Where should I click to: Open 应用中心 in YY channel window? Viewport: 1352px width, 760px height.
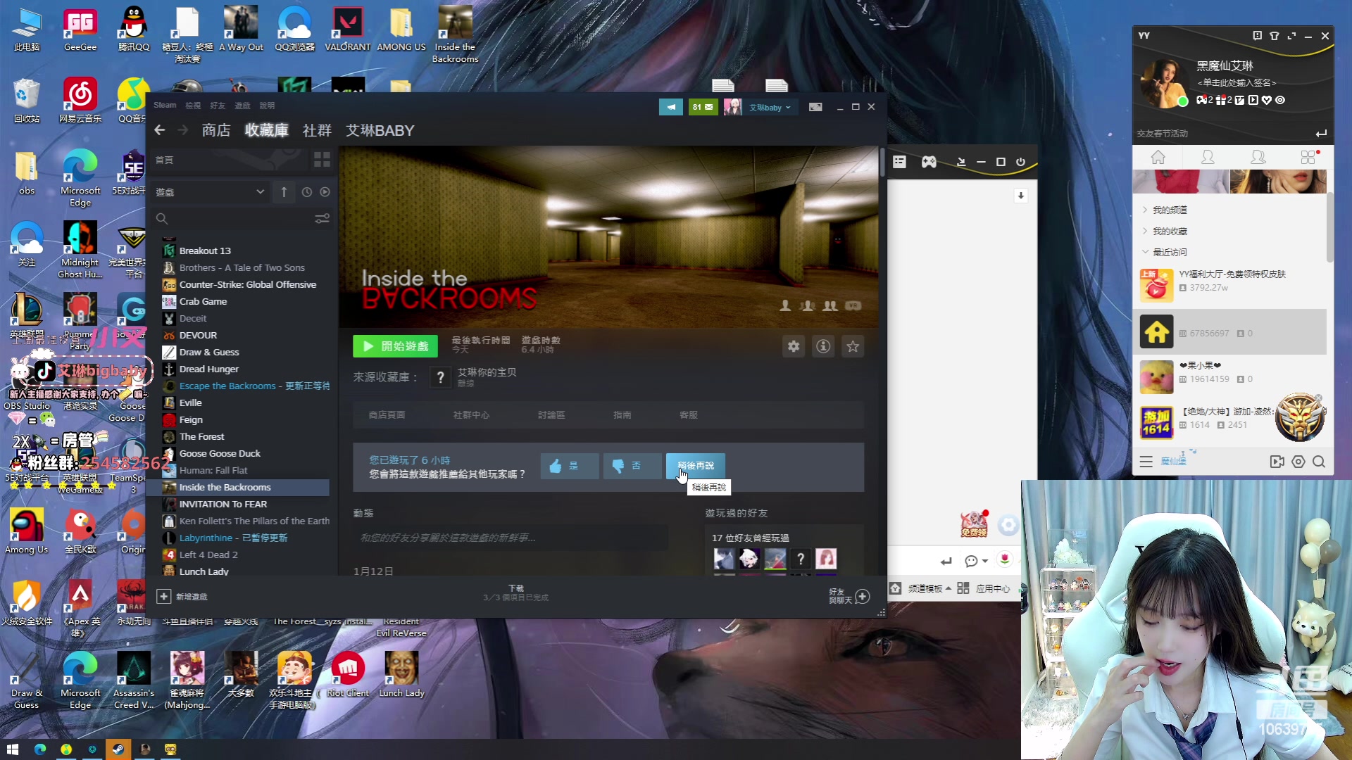(984, 588)
